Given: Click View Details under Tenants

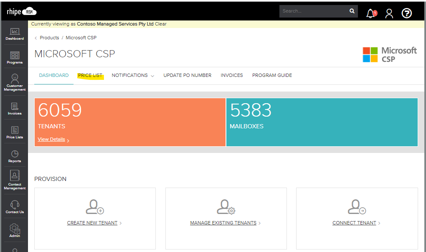Looking at the screenshot, I should pyautogui.click(x=51, y=139).
